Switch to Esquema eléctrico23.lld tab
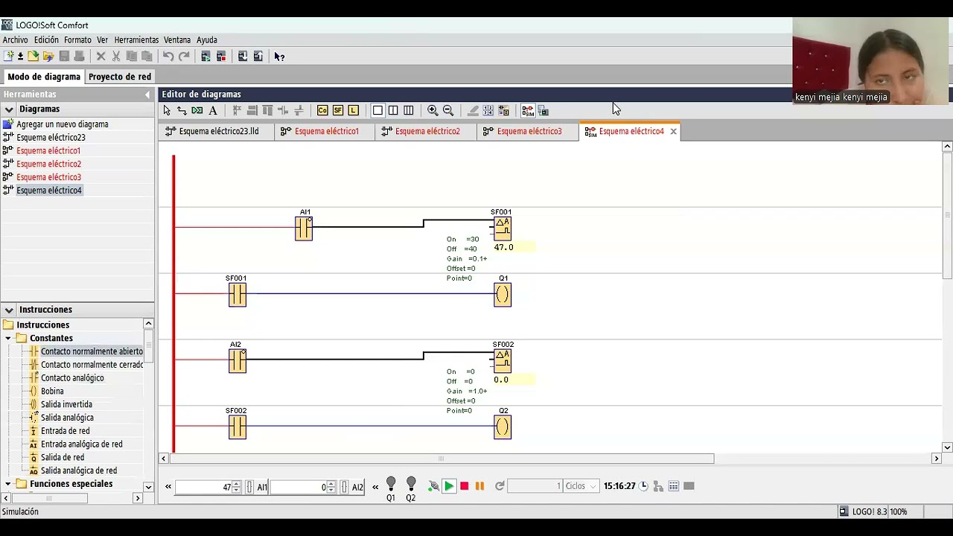Screen dimensions: 953x536 pos(218,131)
